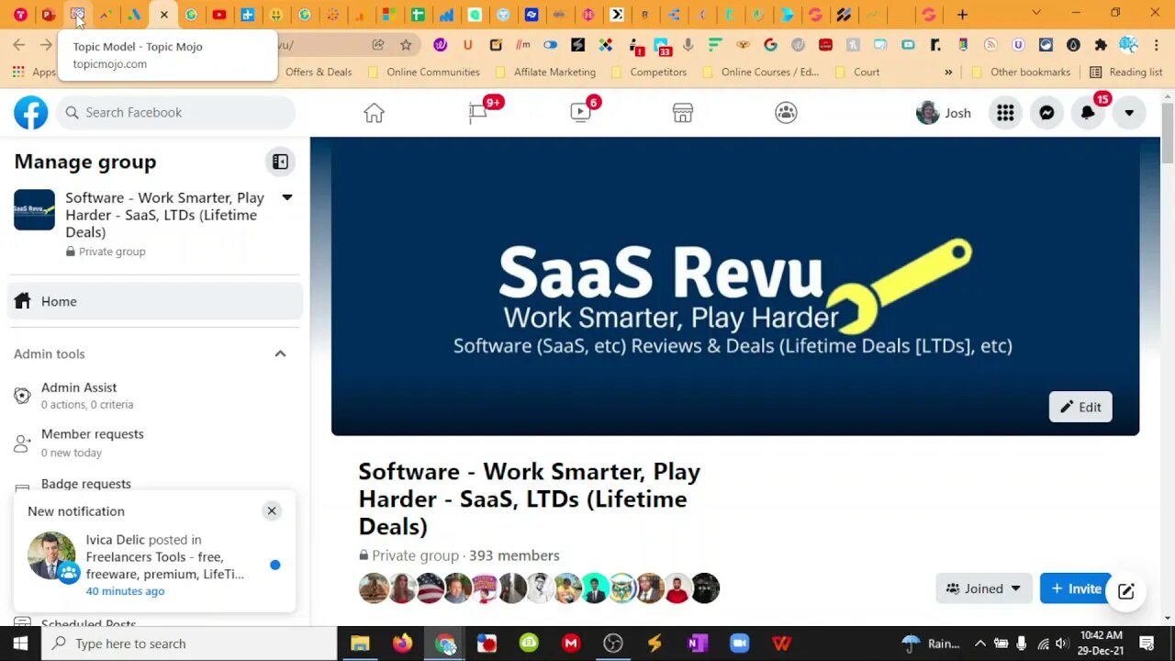Click the first member avatar thumbnail
The width and height of the screenshot is (1175, 661).
tap(374, 588)
